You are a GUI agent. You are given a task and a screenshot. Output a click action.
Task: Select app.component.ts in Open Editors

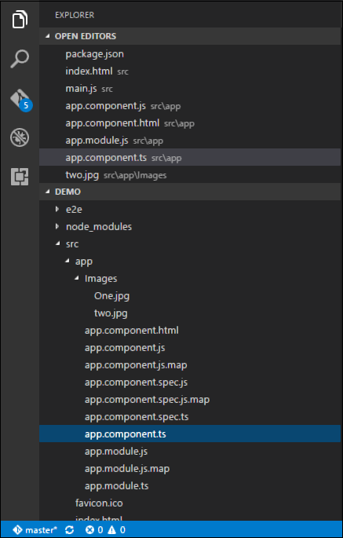pyautogui.click(x=190, y=158)
